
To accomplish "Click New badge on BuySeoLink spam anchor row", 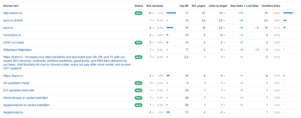I will pyautogui.click(x=138, y=57).
